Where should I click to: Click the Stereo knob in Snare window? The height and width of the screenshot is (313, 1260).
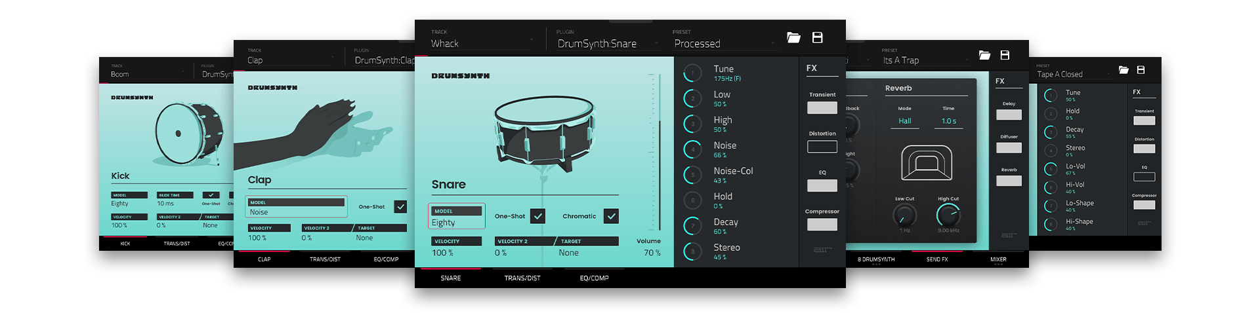click(692, 251)
